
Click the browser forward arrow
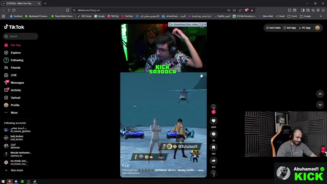[9, 10]
